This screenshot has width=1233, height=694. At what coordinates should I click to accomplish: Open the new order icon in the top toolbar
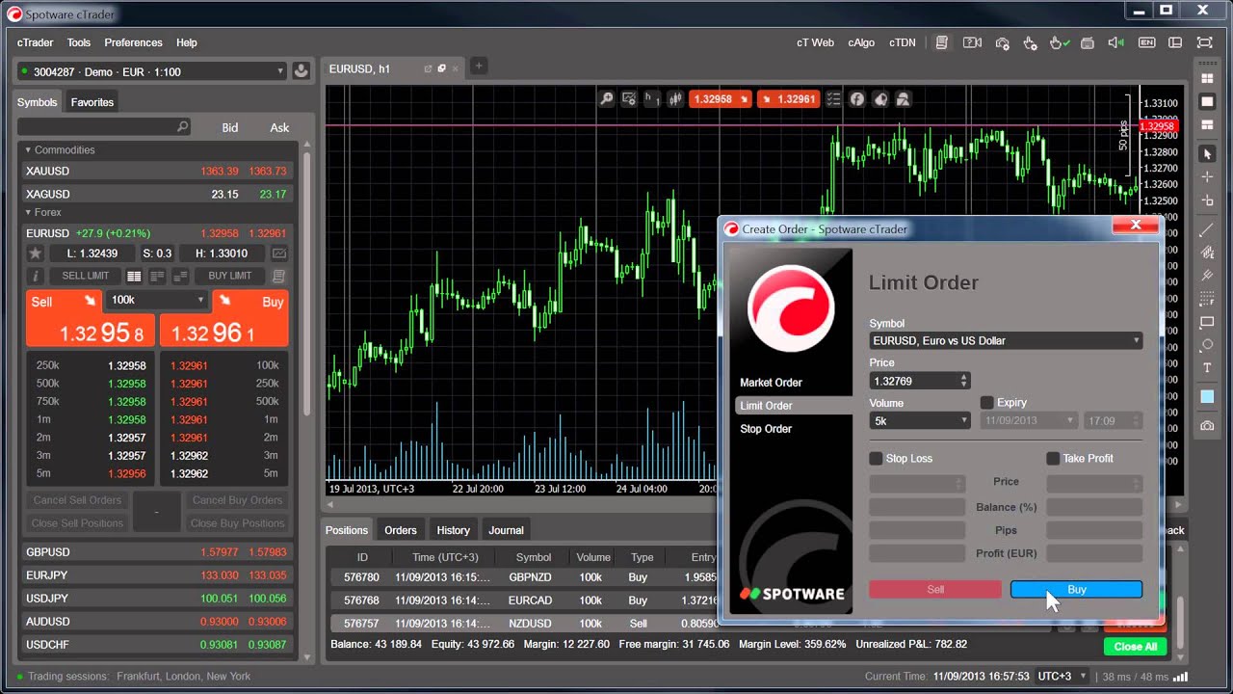(942, 42)
